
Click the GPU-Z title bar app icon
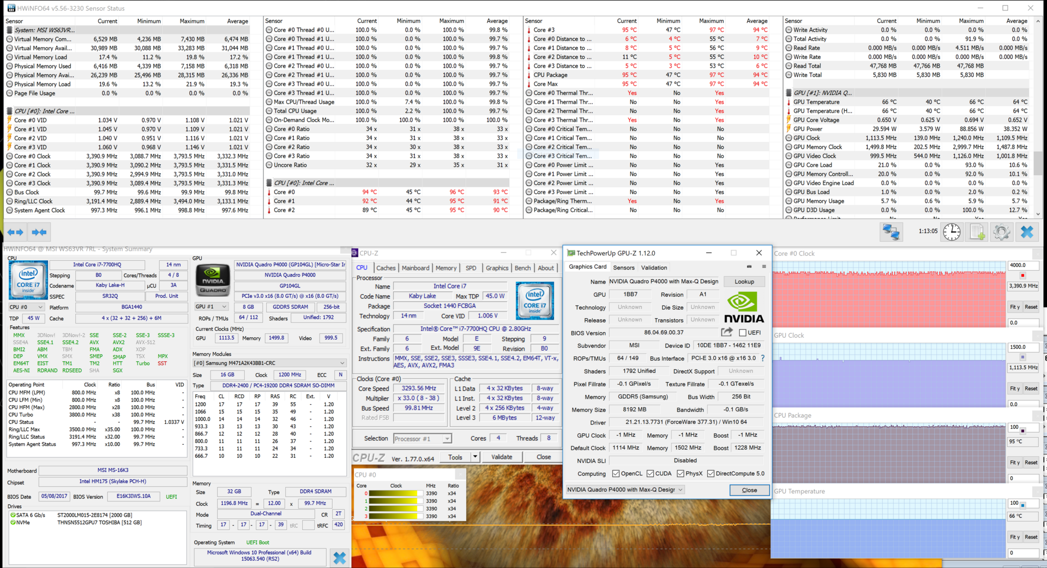click(571, 253)
